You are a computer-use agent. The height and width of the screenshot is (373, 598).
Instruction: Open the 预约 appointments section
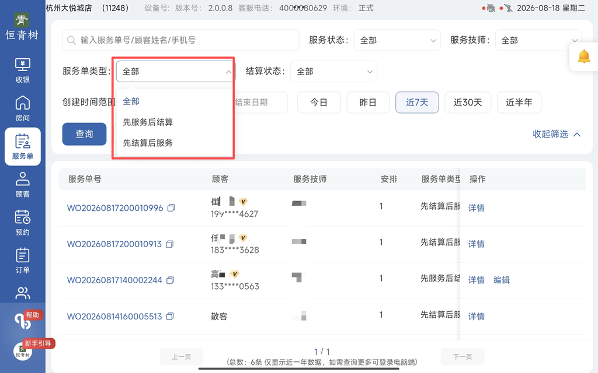[x=23, y=223]
